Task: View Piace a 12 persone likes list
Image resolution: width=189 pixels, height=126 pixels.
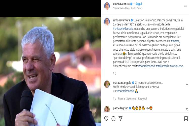Action: pos(127,99)
